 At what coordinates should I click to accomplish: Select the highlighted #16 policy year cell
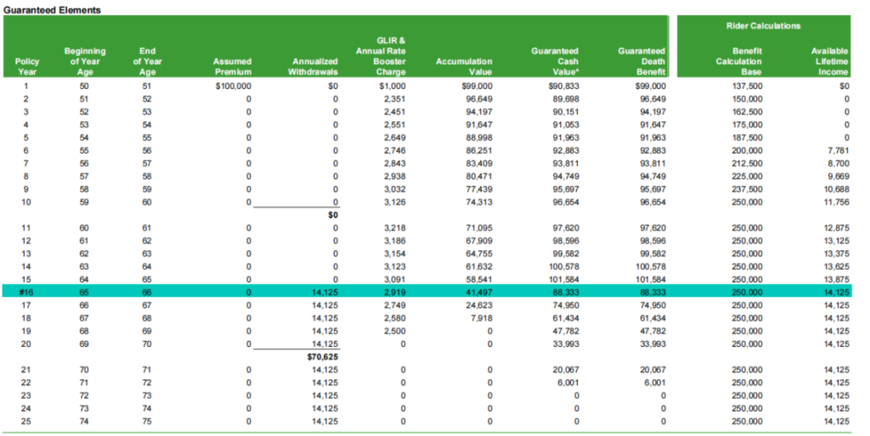tap(25, 292)
